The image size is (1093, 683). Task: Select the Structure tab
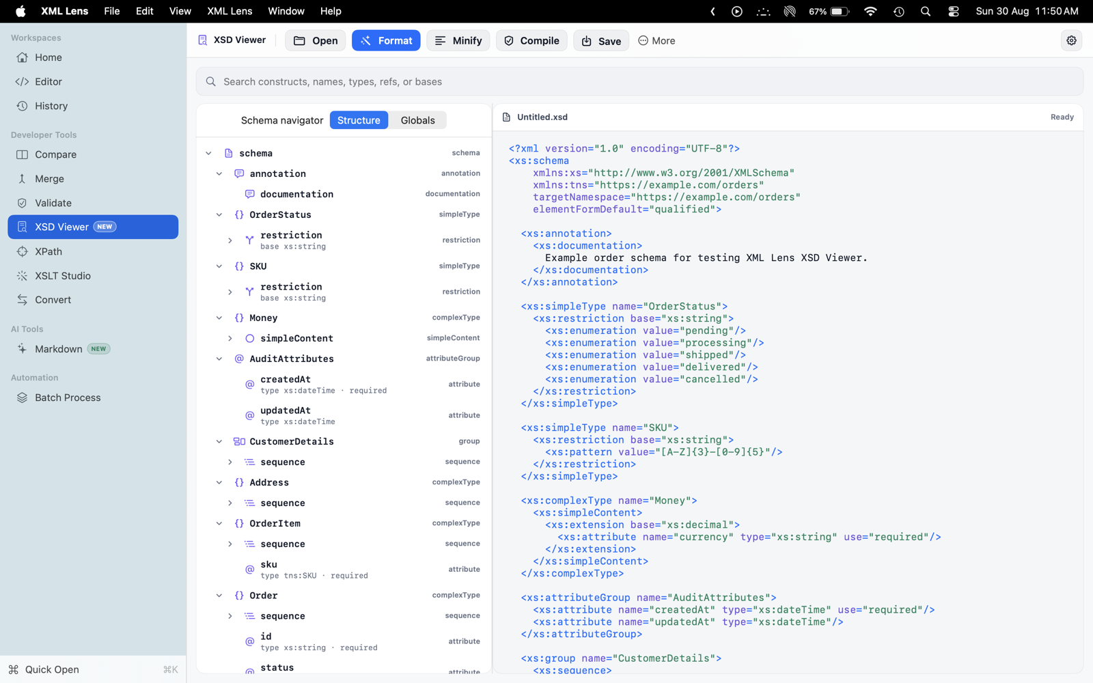(x=359, y=120)
